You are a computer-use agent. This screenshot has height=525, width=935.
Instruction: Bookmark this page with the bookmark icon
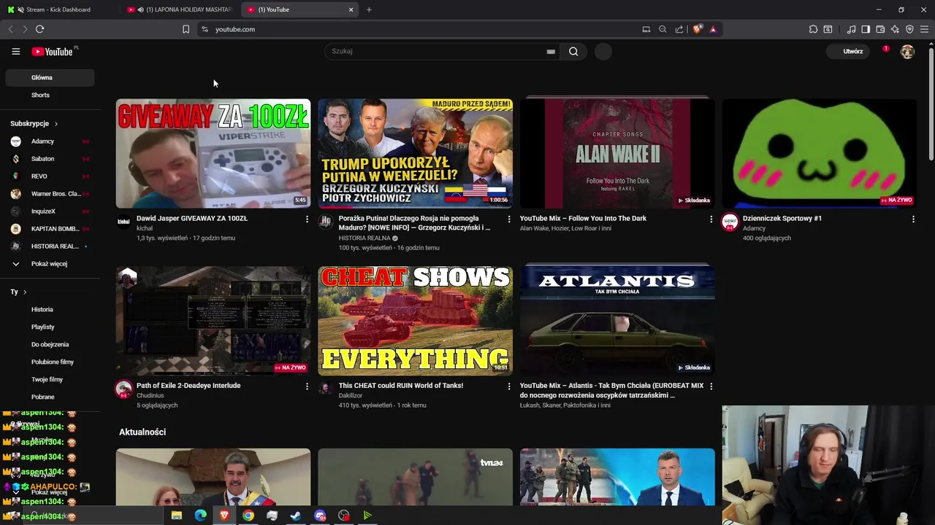point(186,29)
